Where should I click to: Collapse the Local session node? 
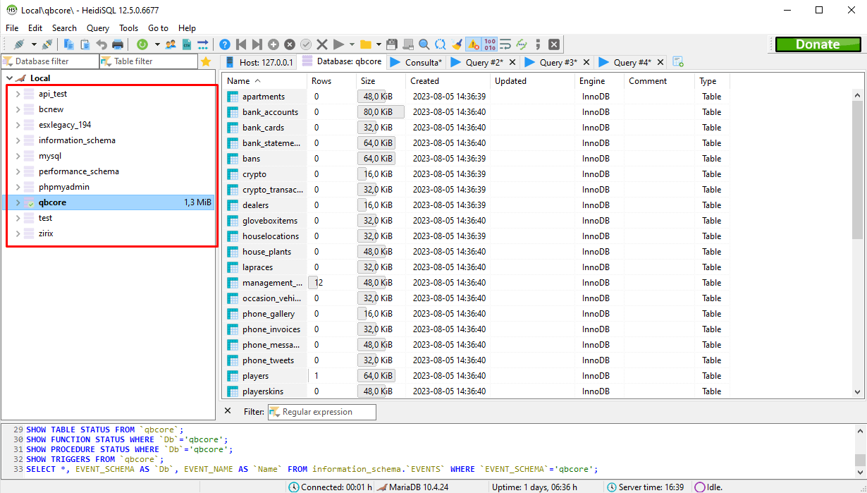pos(9,78)
